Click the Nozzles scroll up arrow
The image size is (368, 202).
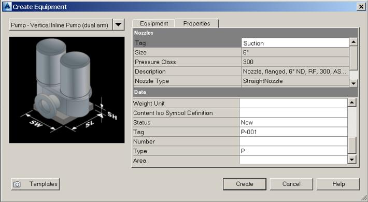click(353, 42)
